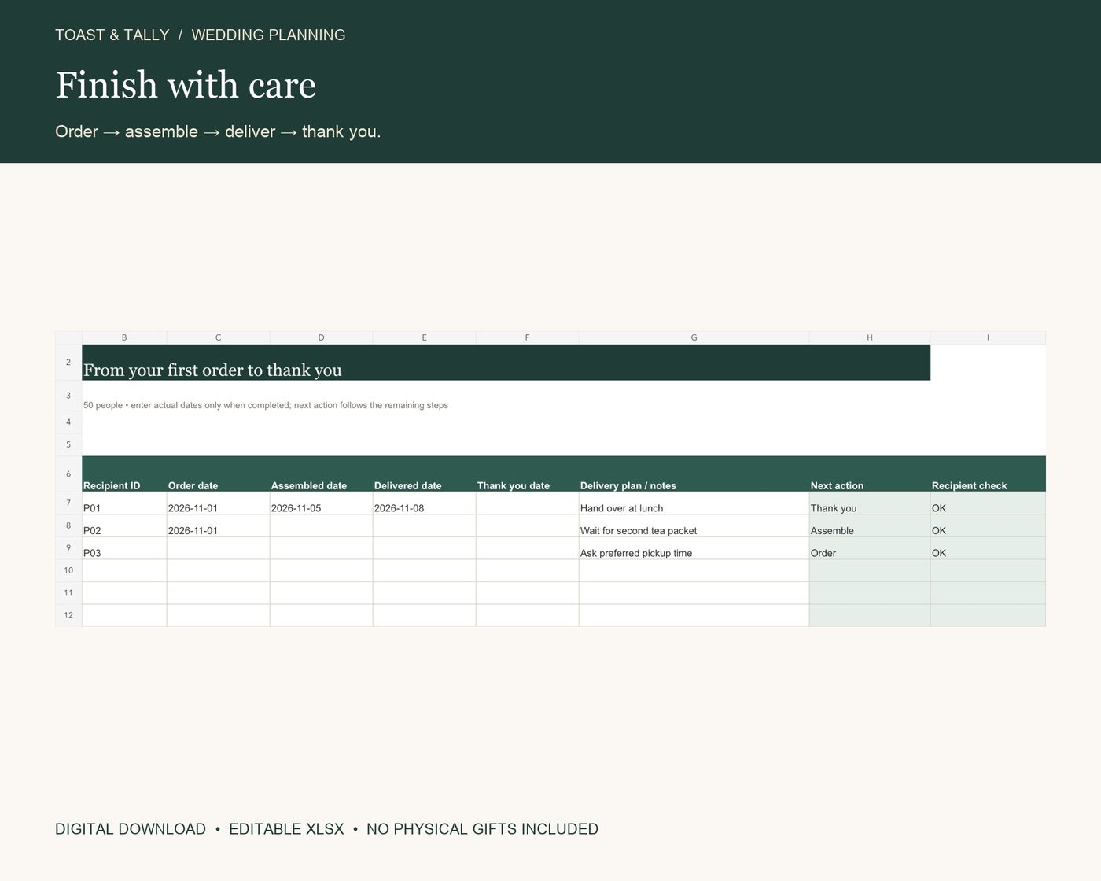This screenshot has width=1101, height=881.
Task: Select the note Hand over at lunch
Action: (x=694, y=503)
